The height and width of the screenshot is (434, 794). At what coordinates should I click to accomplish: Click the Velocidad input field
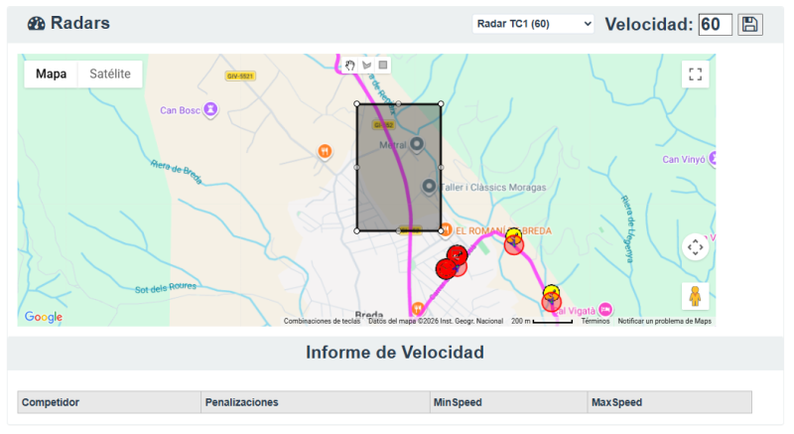[715, 24]
